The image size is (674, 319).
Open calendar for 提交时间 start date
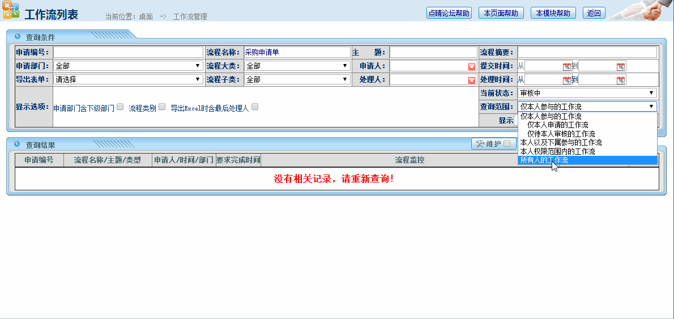[566, 66]
